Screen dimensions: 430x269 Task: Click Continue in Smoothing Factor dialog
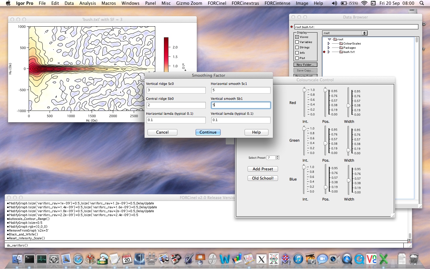point(208,132)
